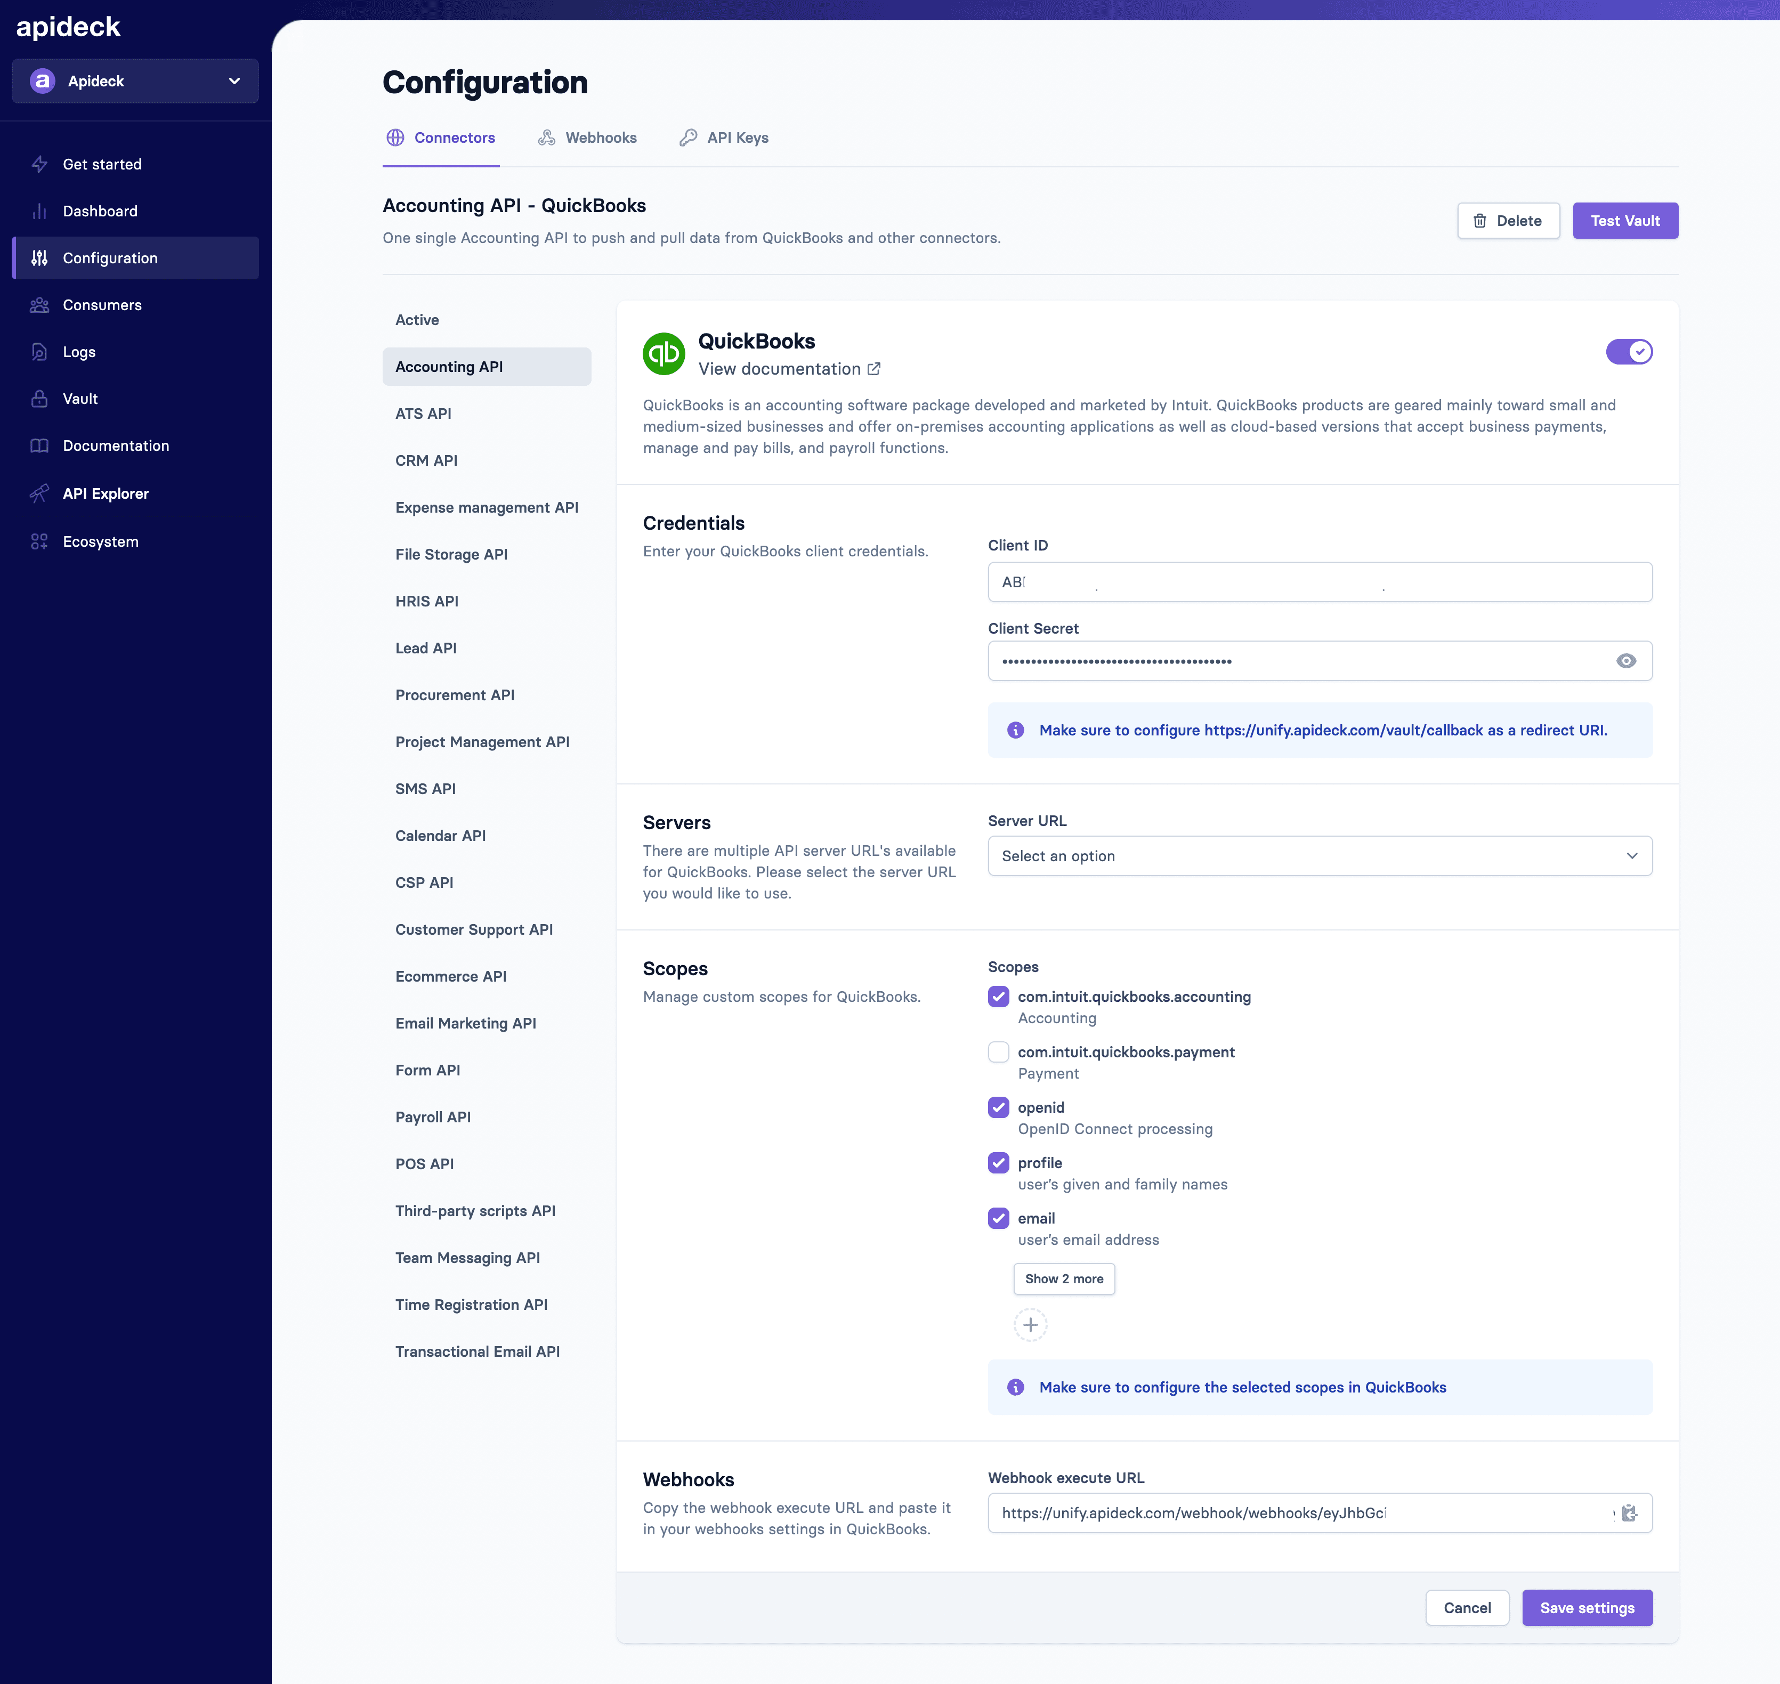Navigate to Ecosystem section
This screenshot has width=1780, height=1684.
[100, 540]
